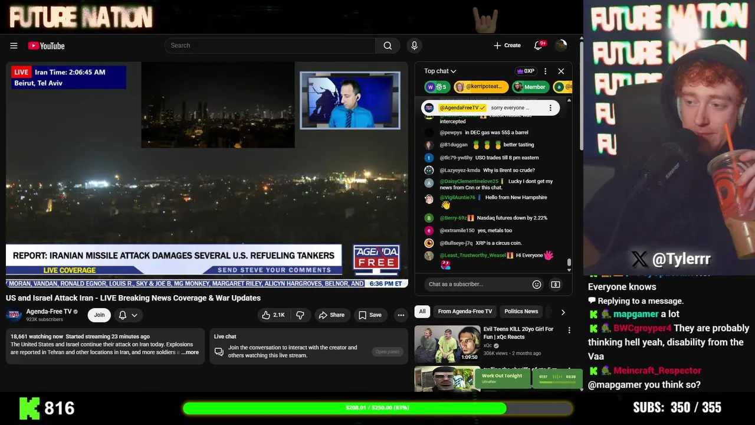Click the 18,661 watching now text
755x425 pixels.
click(x=37, y=336)
